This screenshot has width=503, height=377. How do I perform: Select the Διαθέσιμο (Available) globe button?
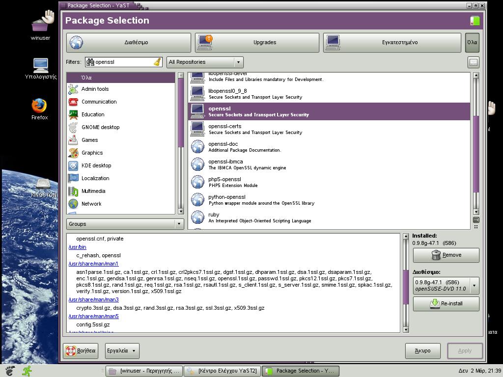(129, 42)
